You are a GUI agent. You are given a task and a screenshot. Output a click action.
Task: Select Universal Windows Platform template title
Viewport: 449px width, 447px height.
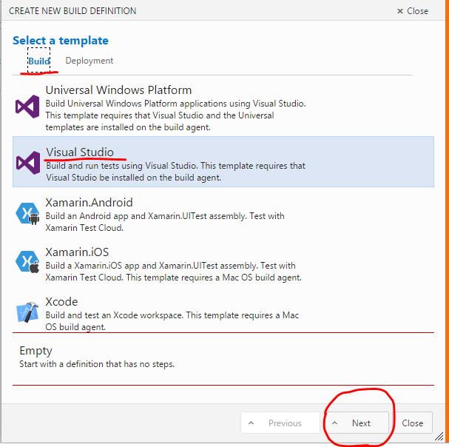pyautogui.click(x=118, y=90)
